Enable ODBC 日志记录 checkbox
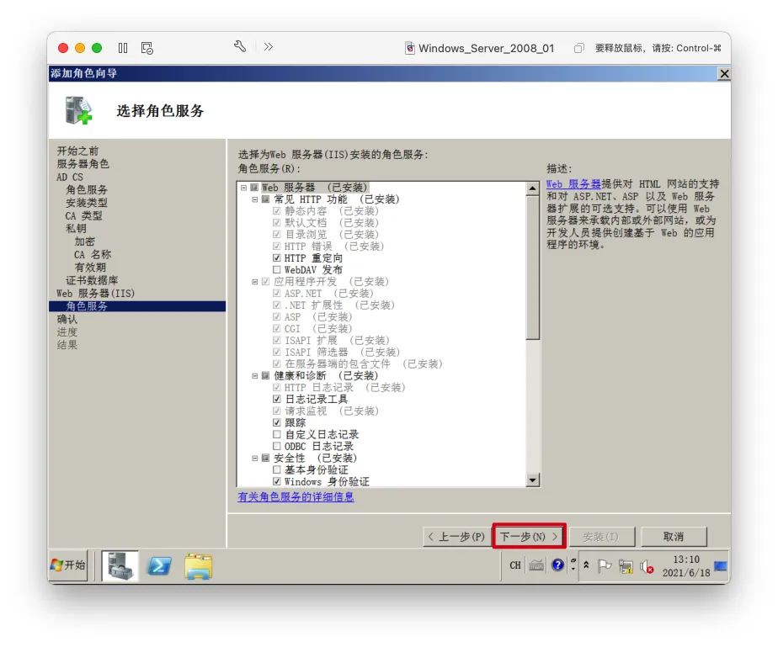Image resolution: width=778 pixels, height=647 pixels. (x=277, y=446)
